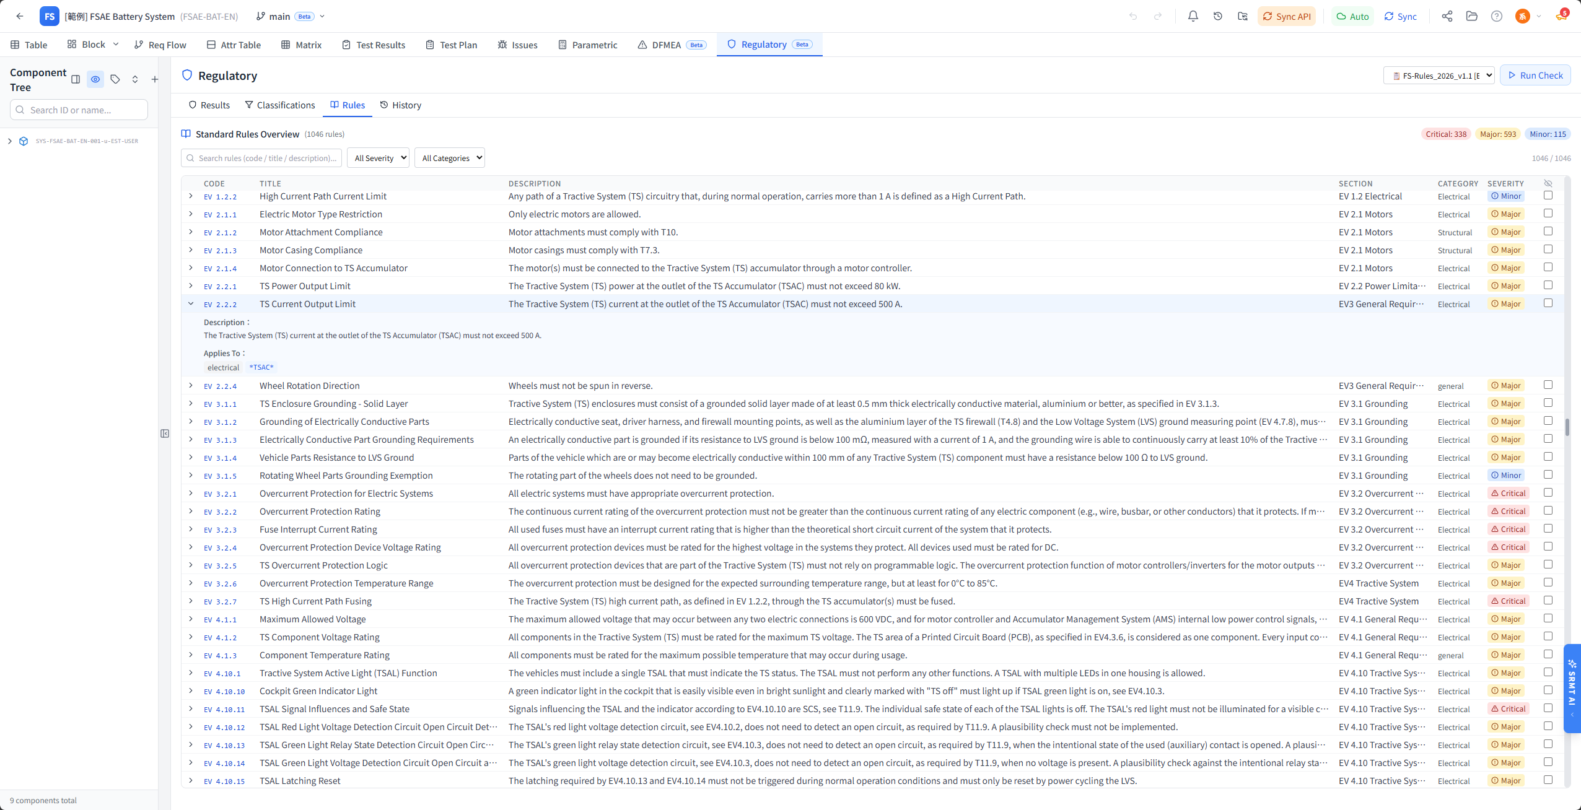Open the help question mark icon
Screen dimensions: 1581x810
[x=1496, y=16]
